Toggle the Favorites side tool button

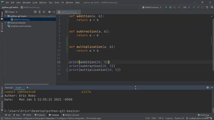[2, 106]
